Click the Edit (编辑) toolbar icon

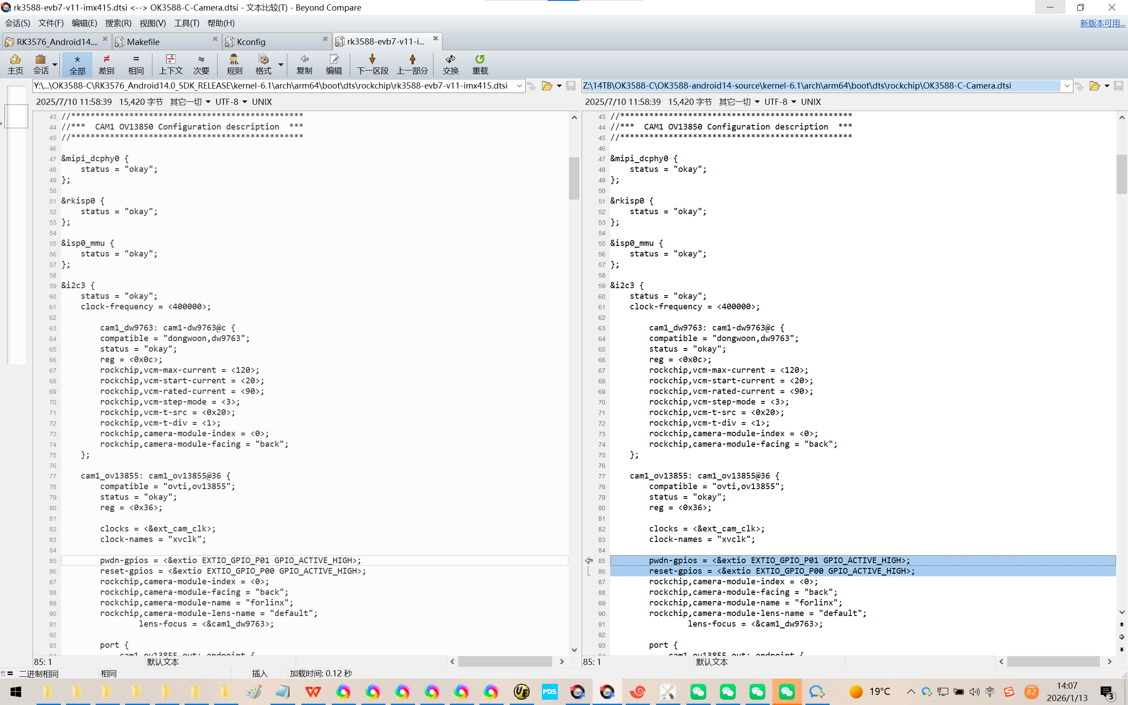coord(334,64)
